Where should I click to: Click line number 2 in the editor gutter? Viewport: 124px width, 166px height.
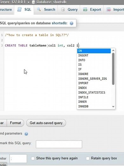pos(2,40)
